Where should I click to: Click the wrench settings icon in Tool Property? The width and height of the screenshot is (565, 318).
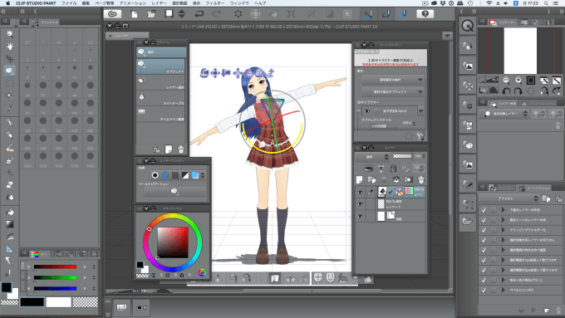pyautogui.click(x=420, y=136)
